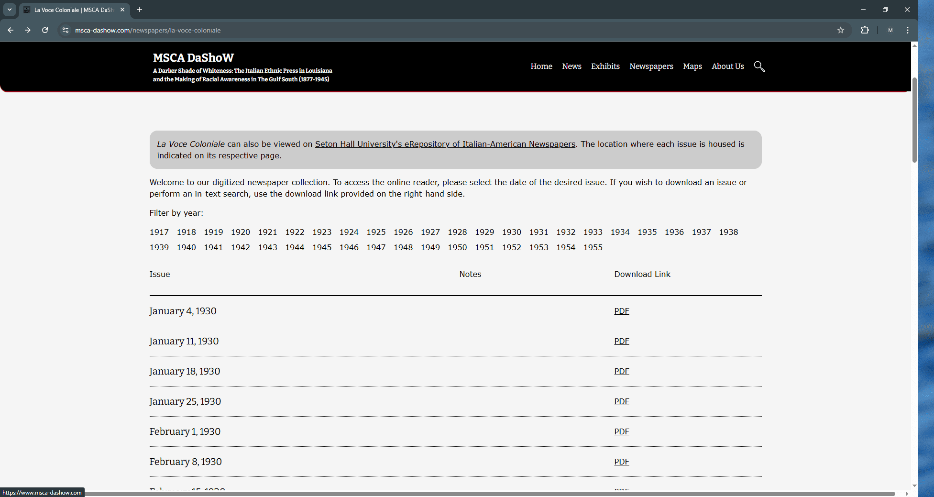Click the vertical page scrollbar thumb
Viewport: 934px width, 497px height.
point(914,120)
